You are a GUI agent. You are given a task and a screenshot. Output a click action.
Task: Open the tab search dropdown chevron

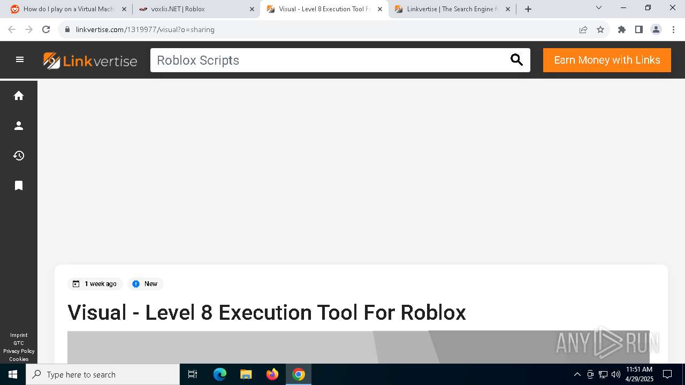[599, 7]
